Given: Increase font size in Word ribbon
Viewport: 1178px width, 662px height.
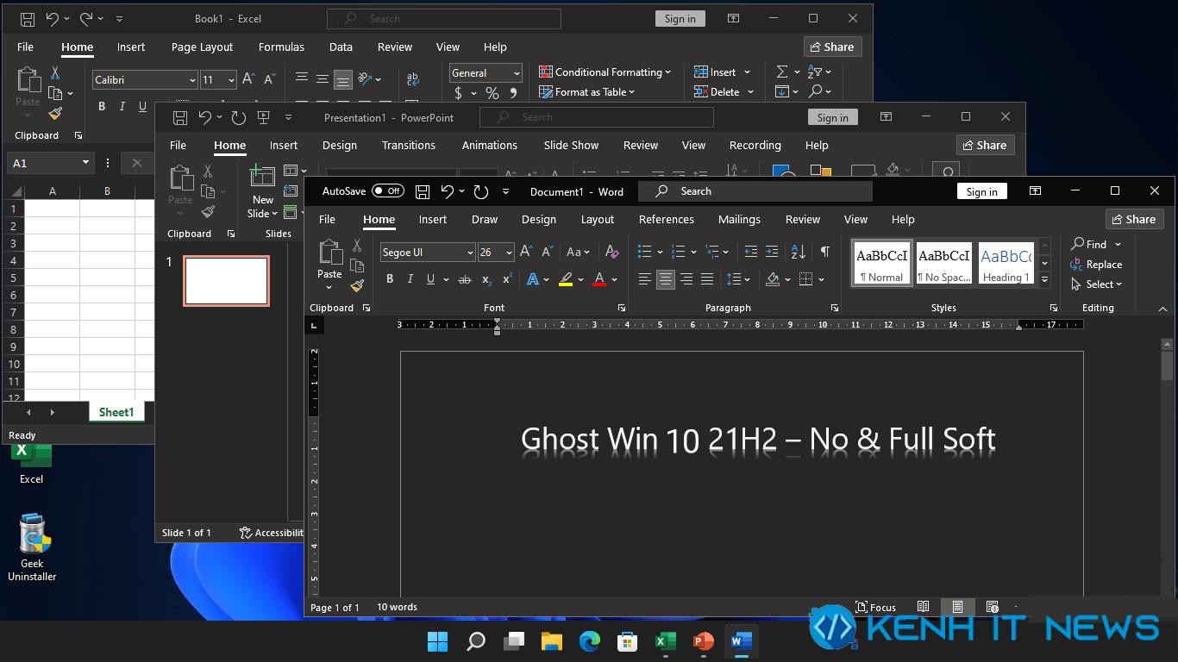Looking at the screenshot, I should (526, 252).
